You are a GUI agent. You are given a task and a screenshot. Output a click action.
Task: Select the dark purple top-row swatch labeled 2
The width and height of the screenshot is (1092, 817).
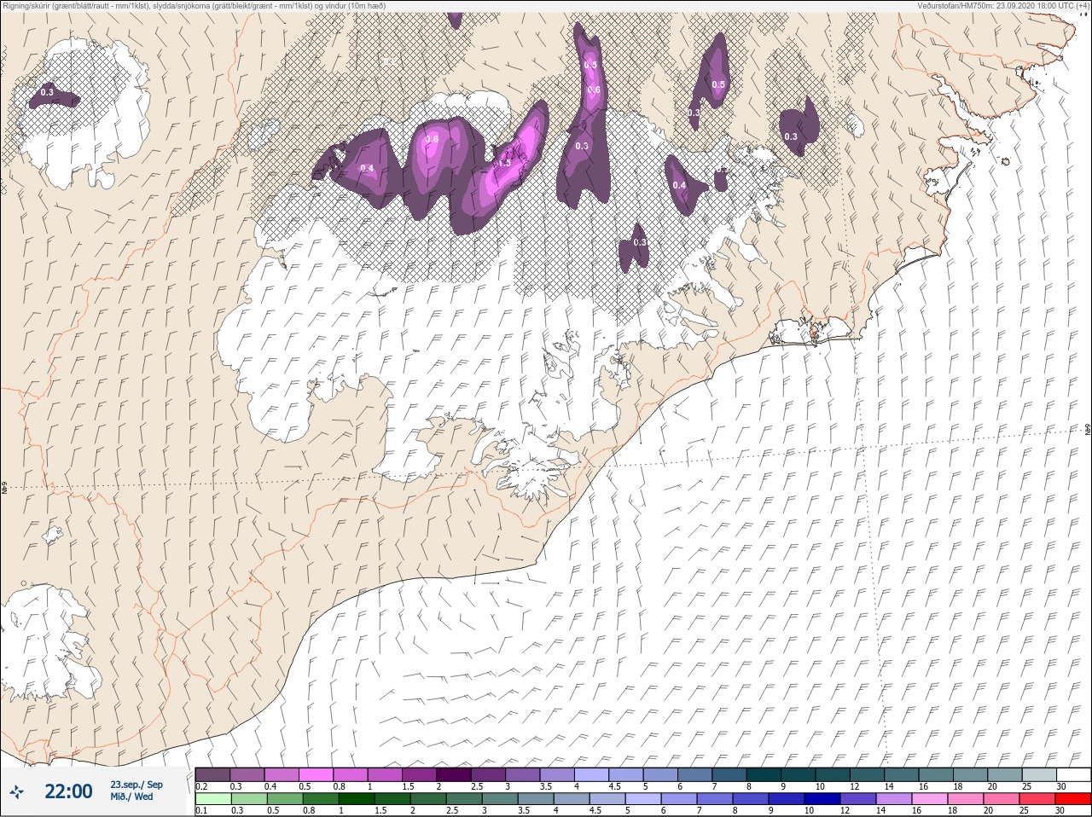pos(454,774)
